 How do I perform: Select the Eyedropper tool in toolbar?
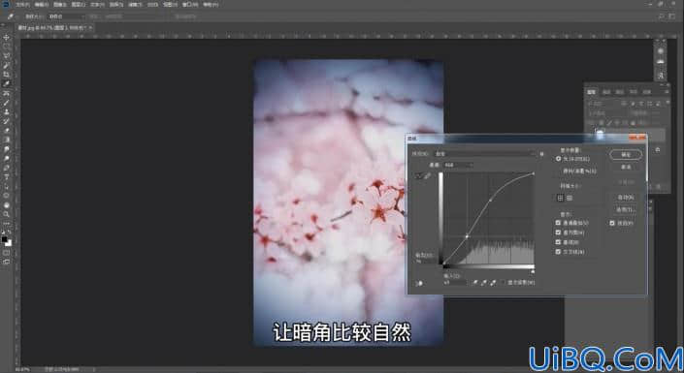pos(6,83)
